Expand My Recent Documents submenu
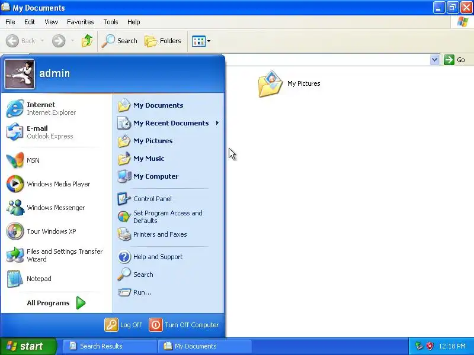Viewport: 474px width, 355px height. pos(169,123)
